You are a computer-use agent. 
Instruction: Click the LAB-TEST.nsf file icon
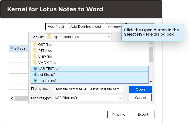[x=35, y=68]
